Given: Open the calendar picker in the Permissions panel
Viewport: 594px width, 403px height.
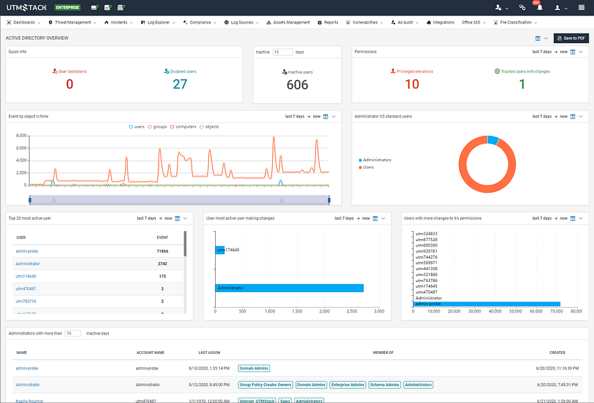Looking at the screenshot, I should (573, 52).
